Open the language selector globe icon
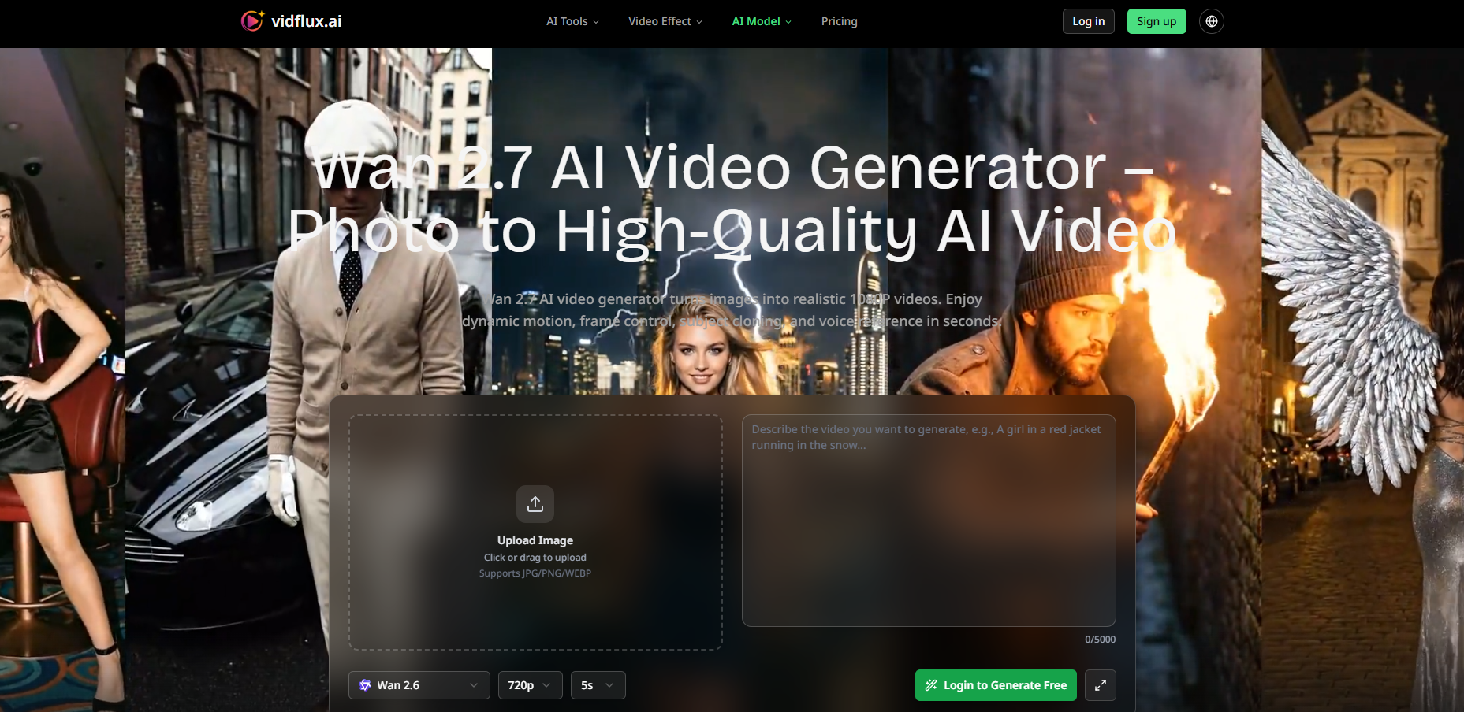 (1211, 21)
